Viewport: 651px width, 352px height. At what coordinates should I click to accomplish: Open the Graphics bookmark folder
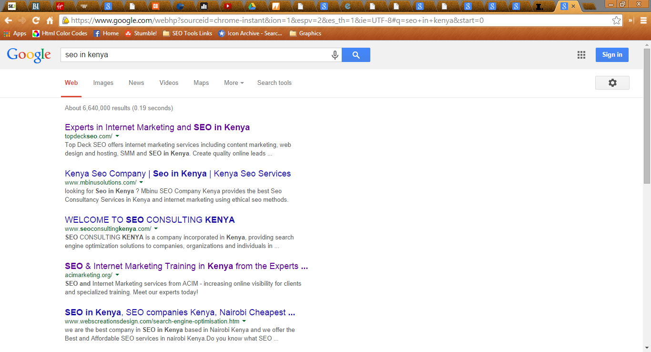click(305, 33)
